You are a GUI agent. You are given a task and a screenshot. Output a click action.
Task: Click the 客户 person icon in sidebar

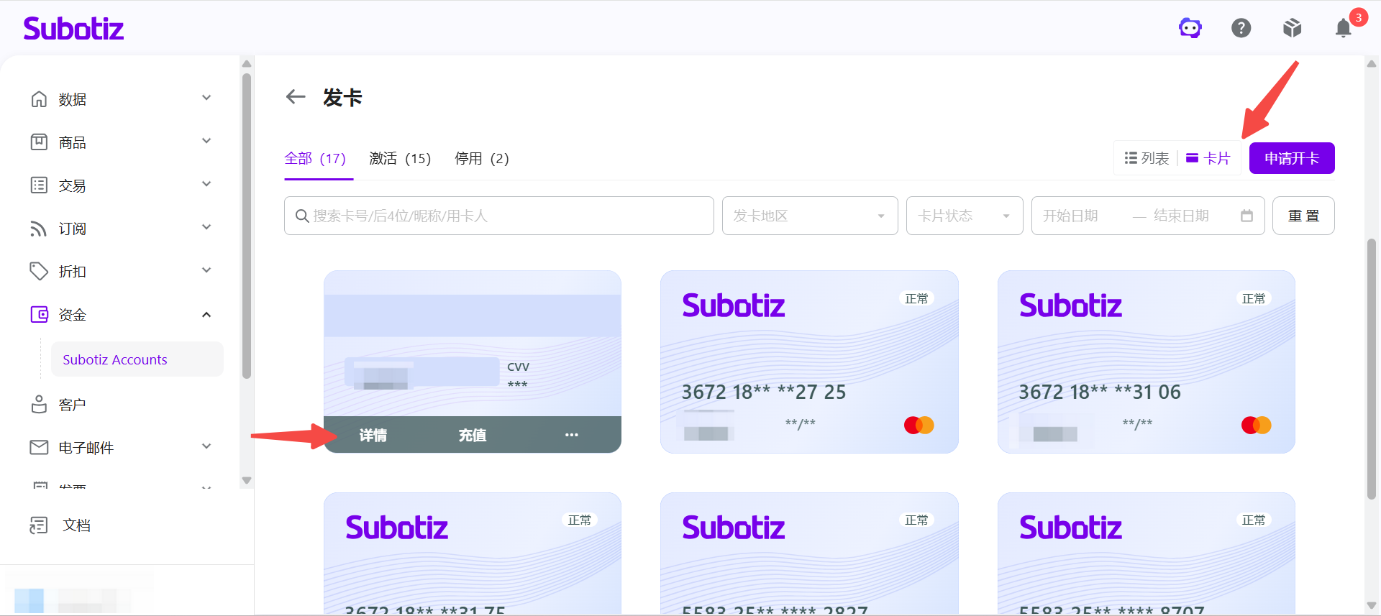point(39,405)
